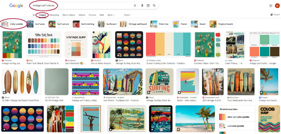Open Retro Surf Shack palette thumbnail
Viewport: 281px width, 134px height.
44,45
